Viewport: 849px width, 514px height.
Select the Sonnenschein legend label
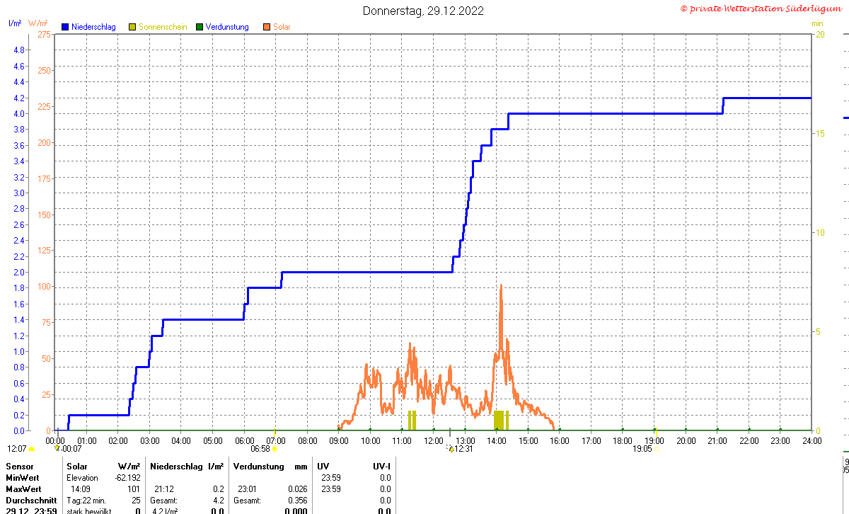[x=163, y=27]
